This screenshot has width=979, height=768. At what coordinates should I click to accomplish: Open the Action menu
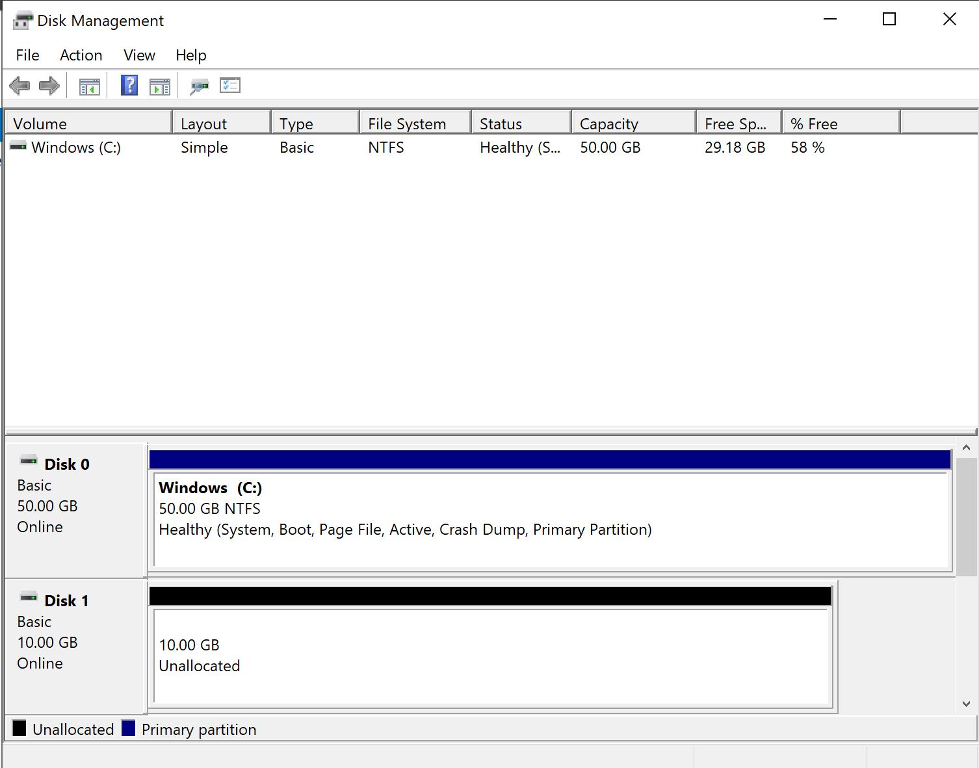pos(81,55)
